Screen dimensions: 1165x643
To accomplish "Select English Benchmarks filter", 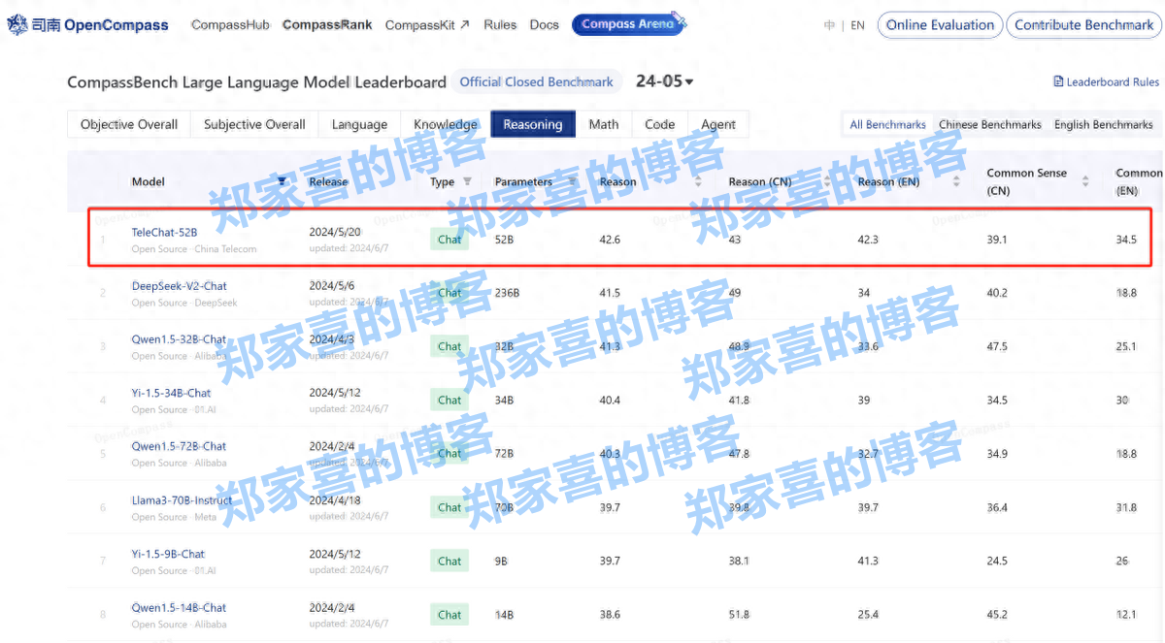I will pos(1104,124).
